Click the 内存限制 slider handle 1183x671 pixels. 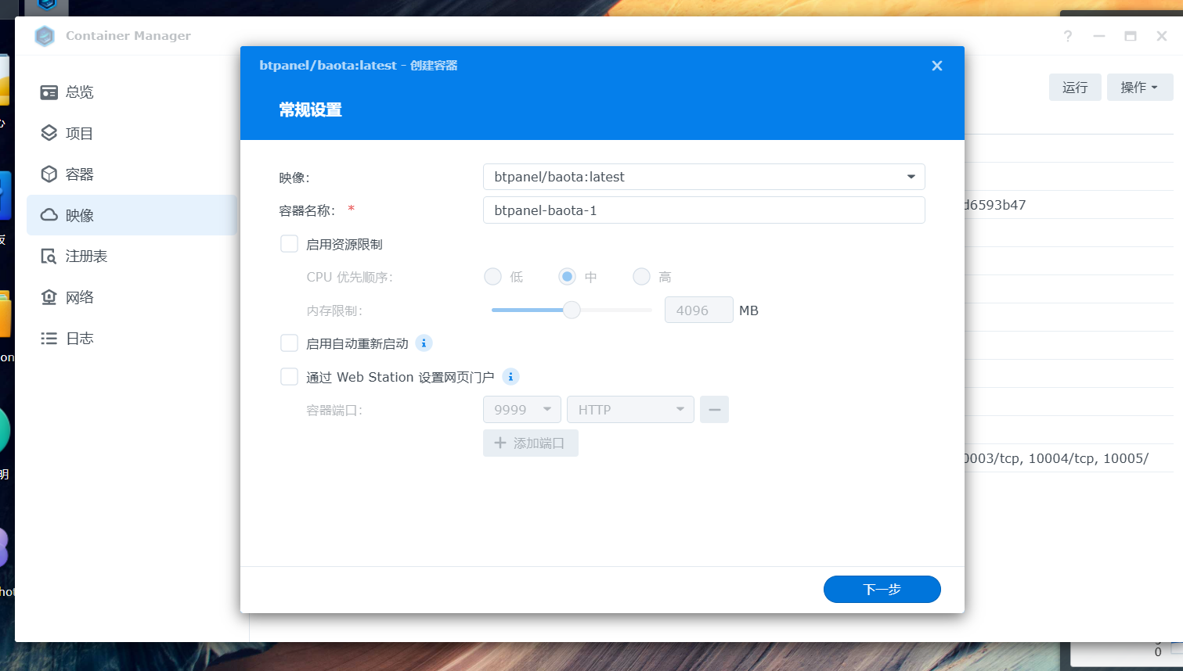572,310
